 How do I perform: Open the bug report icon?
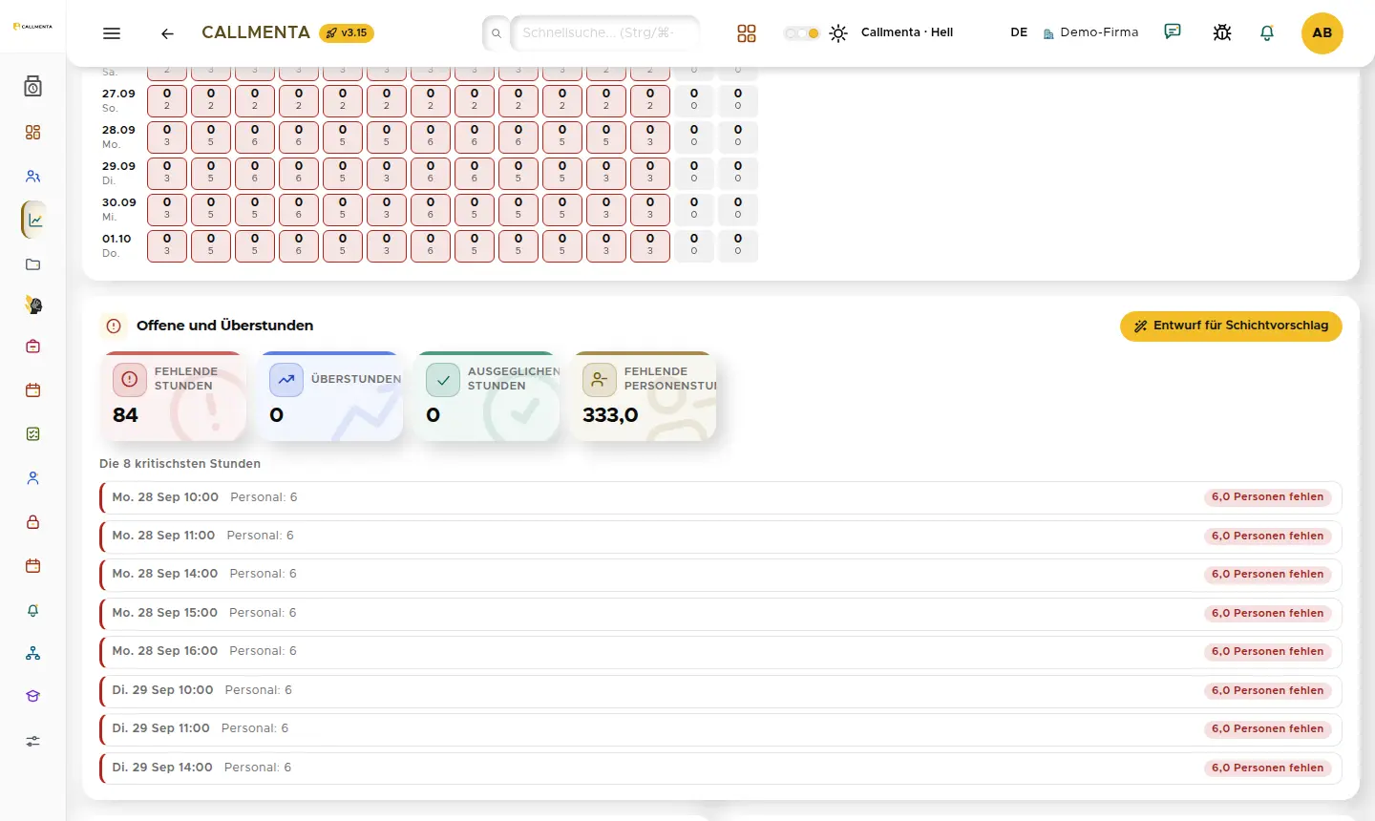[1221, 32]
